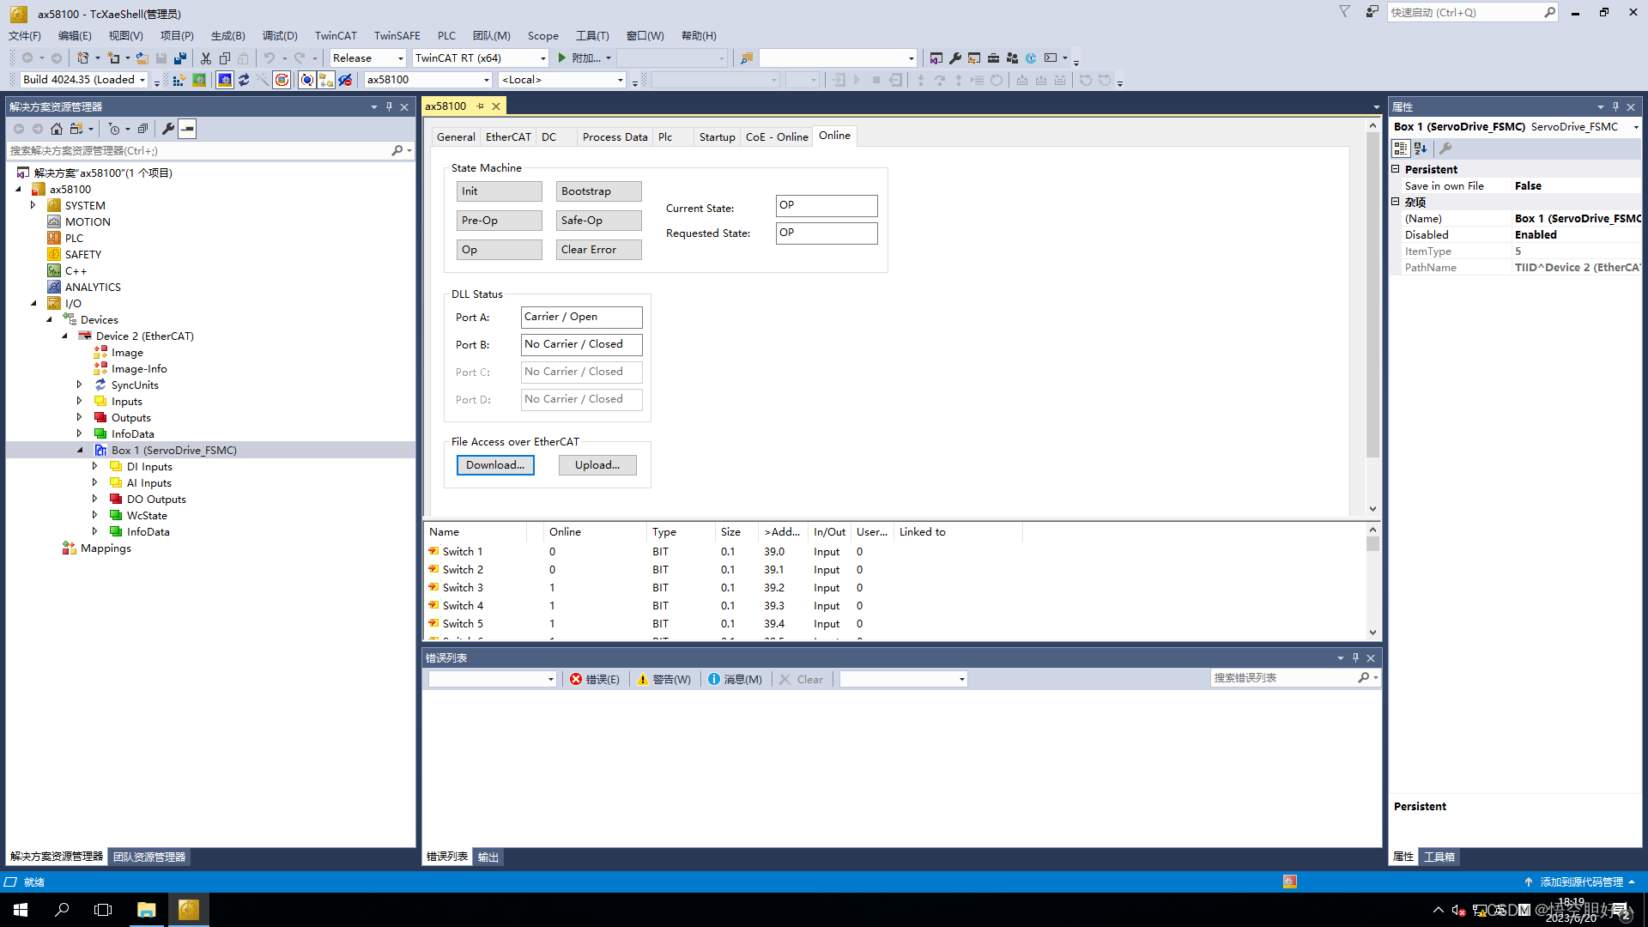Click the TwinCAT menu item
The width and height of the screenshot is (1648, 927).
[x=335, y=35]
